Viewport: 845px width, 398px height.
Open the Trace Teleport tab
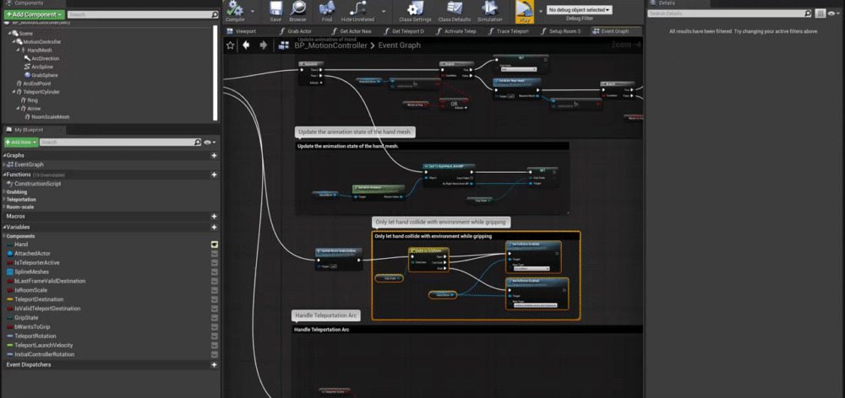pyautogui.click(x=508, y=31)
